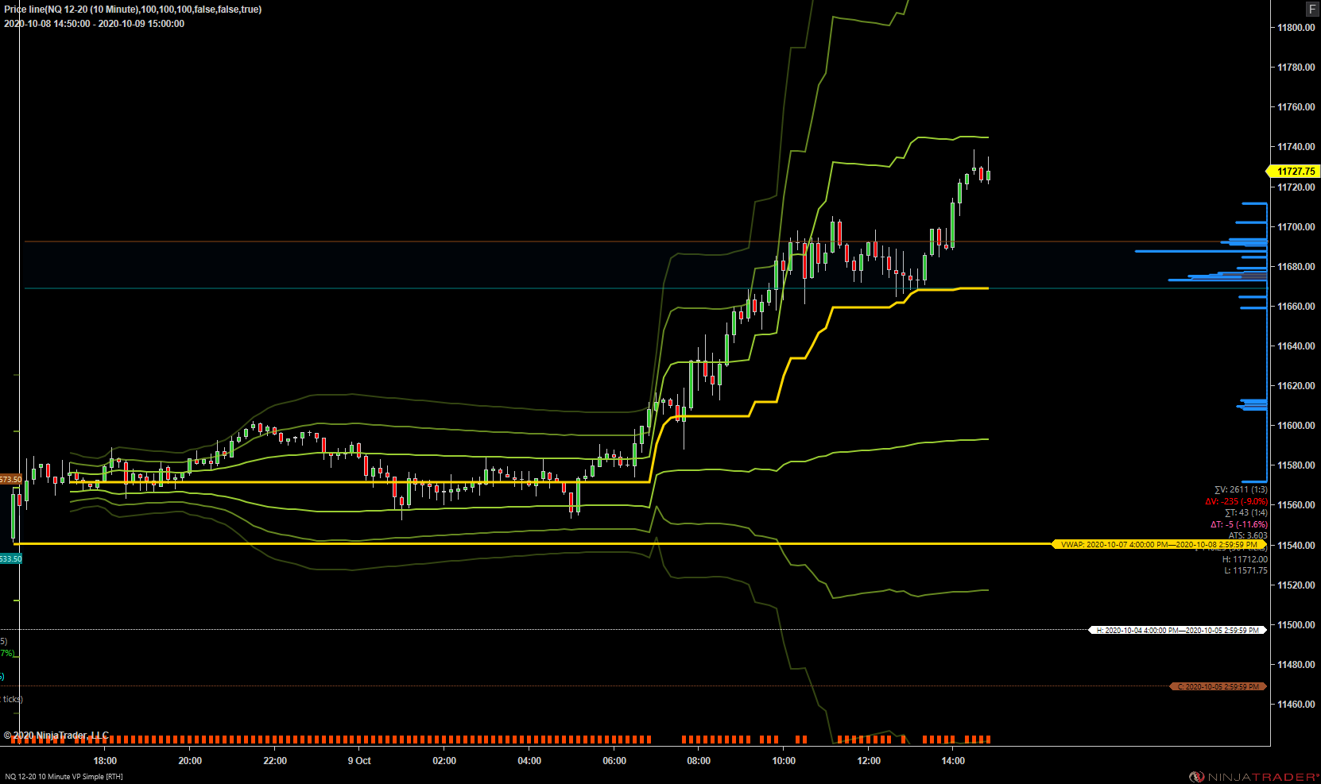Click the brown C: 2020-10-05 close label
The height and width of the screenshot is (784, 1321).
(1218, 686)
